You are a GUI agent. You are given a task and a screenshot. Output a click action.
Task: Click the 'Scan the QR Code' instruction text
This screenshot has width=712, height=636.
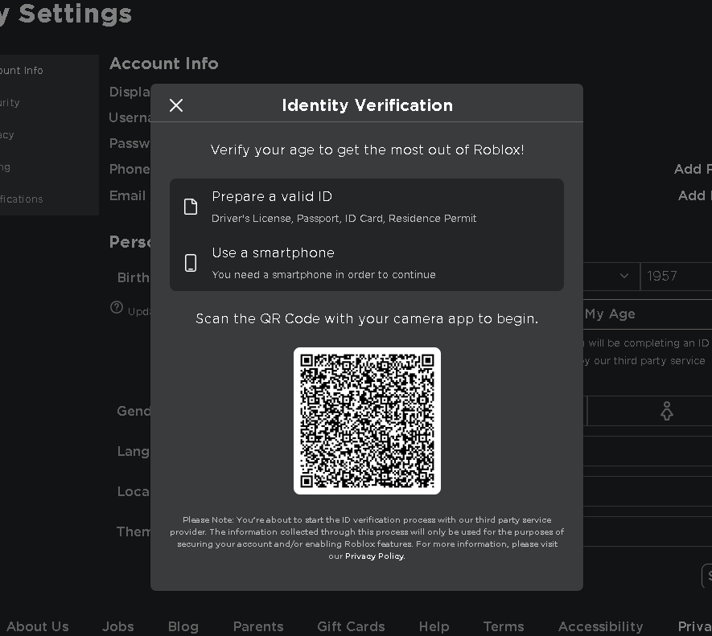click(367, 318)
